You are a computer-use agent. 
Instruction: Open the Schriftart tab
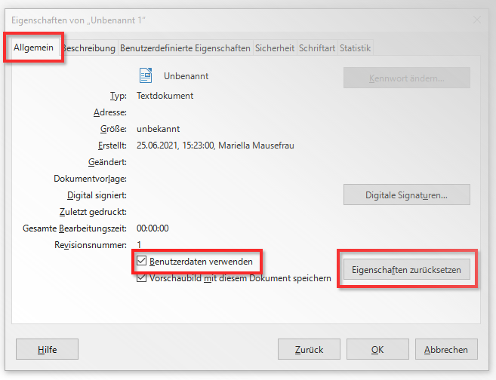(317, 48)
